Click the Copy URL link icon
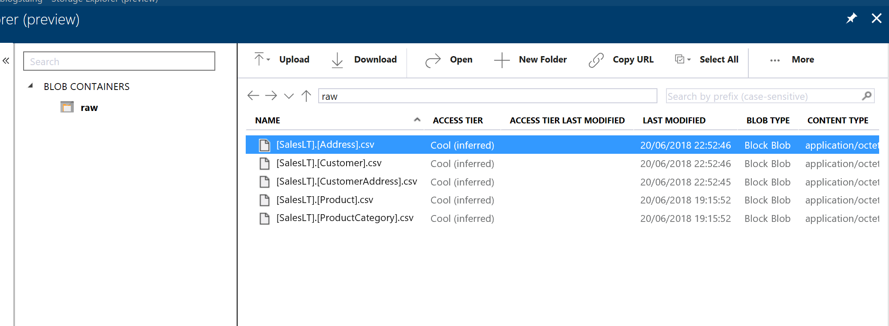 (x=596, y=60)
